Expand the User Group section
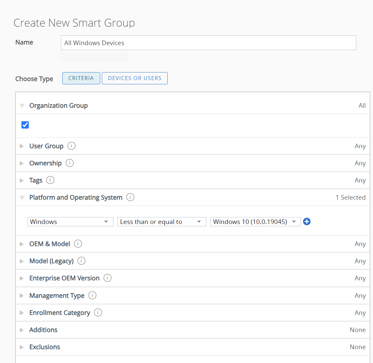The height and width of the screenshot is (363, 373). (x=22, y=146)
